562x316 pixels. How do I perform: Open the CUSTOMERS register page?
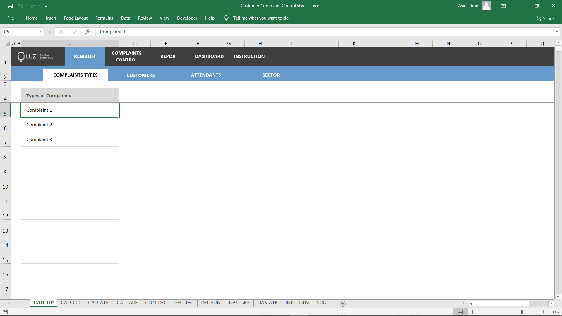tap(140, 75)
